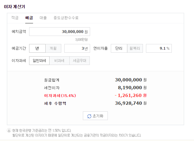Viewport: 194px width, 141px height.
Task: Click the 월단위로 계산된 이자 notice line
Action: pyautogui.click(x=77, y=135)
